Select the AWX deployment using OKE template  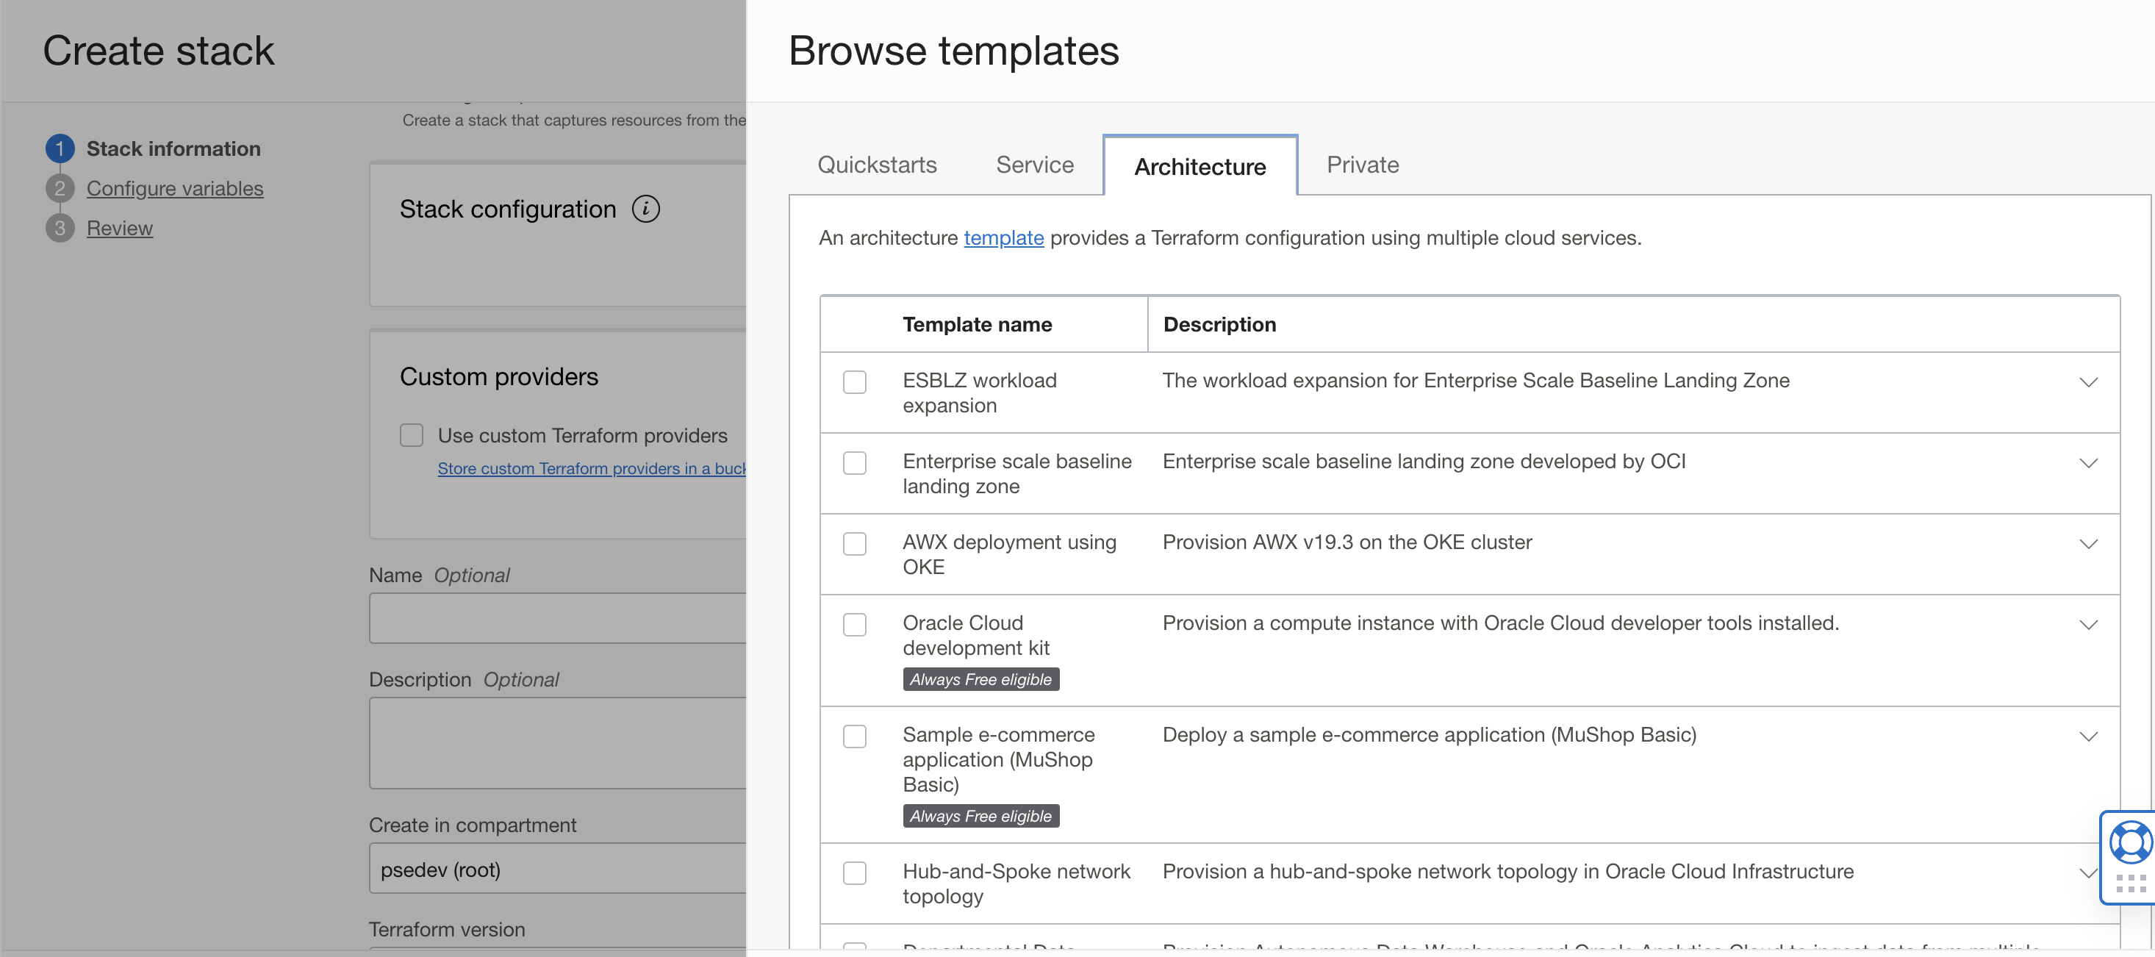pos(855,544)
